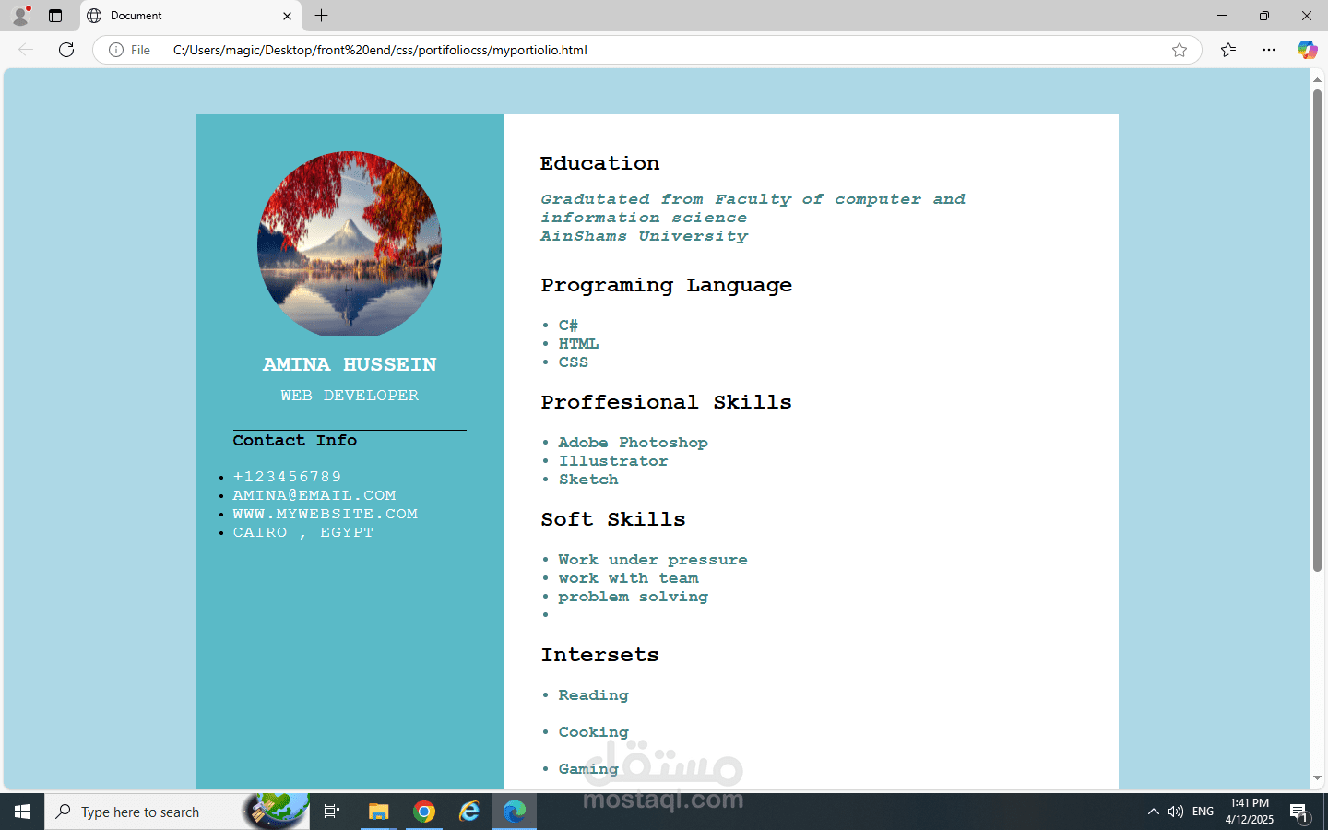This screenshot has height=830, width=1328.
Task: Click the AinShams University line
Action: [x=645, y=236]
